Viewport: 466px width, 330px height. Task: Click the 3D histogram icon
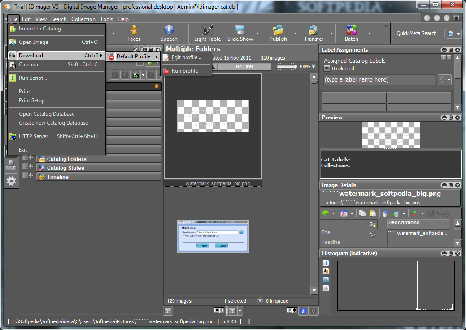326,271
